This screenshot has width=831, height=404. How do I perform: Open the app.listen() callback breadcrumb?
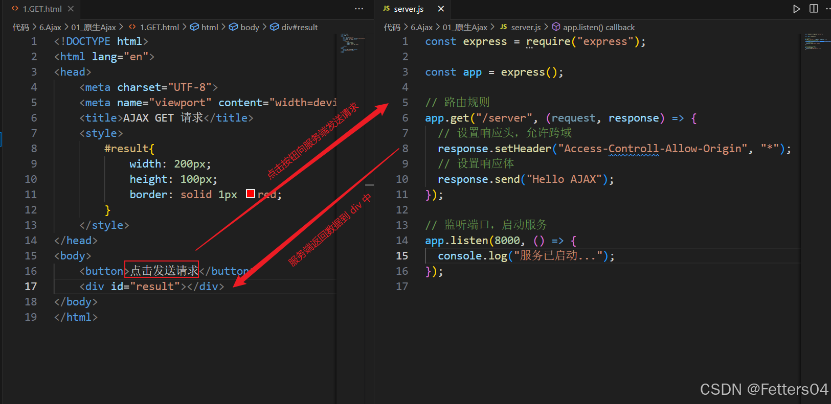(x=599, y=27)
